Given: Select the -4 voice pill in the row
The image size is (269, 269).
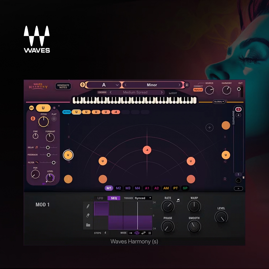Looking at the screenshot, I should 116,112.
